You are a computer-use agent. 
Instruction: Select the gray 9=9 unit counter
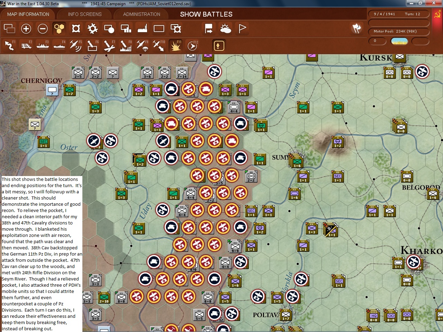(x=235, y=246)
